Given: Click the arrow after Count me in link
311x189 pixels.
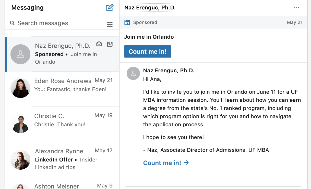Looking at the screenshot, I should [x=186, y=163].
